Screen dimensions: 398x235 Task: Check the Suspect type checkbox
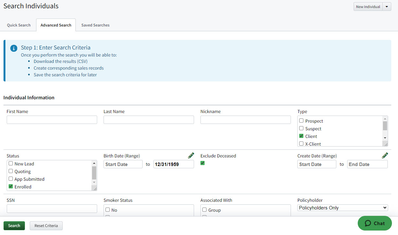301,128
